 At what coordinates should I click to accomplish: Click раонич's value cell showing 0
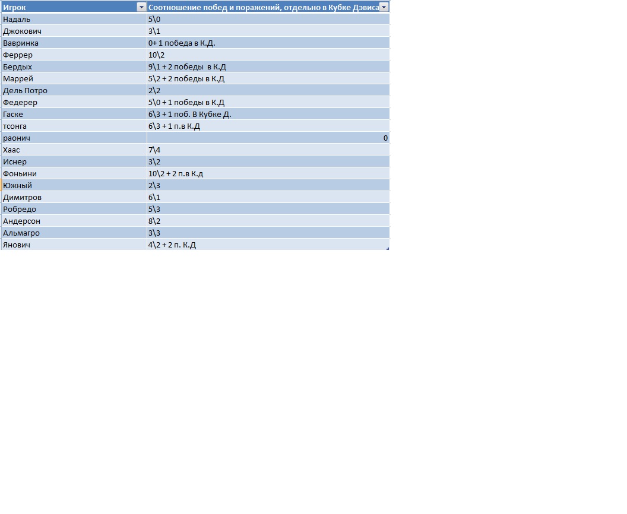[268, 138]
